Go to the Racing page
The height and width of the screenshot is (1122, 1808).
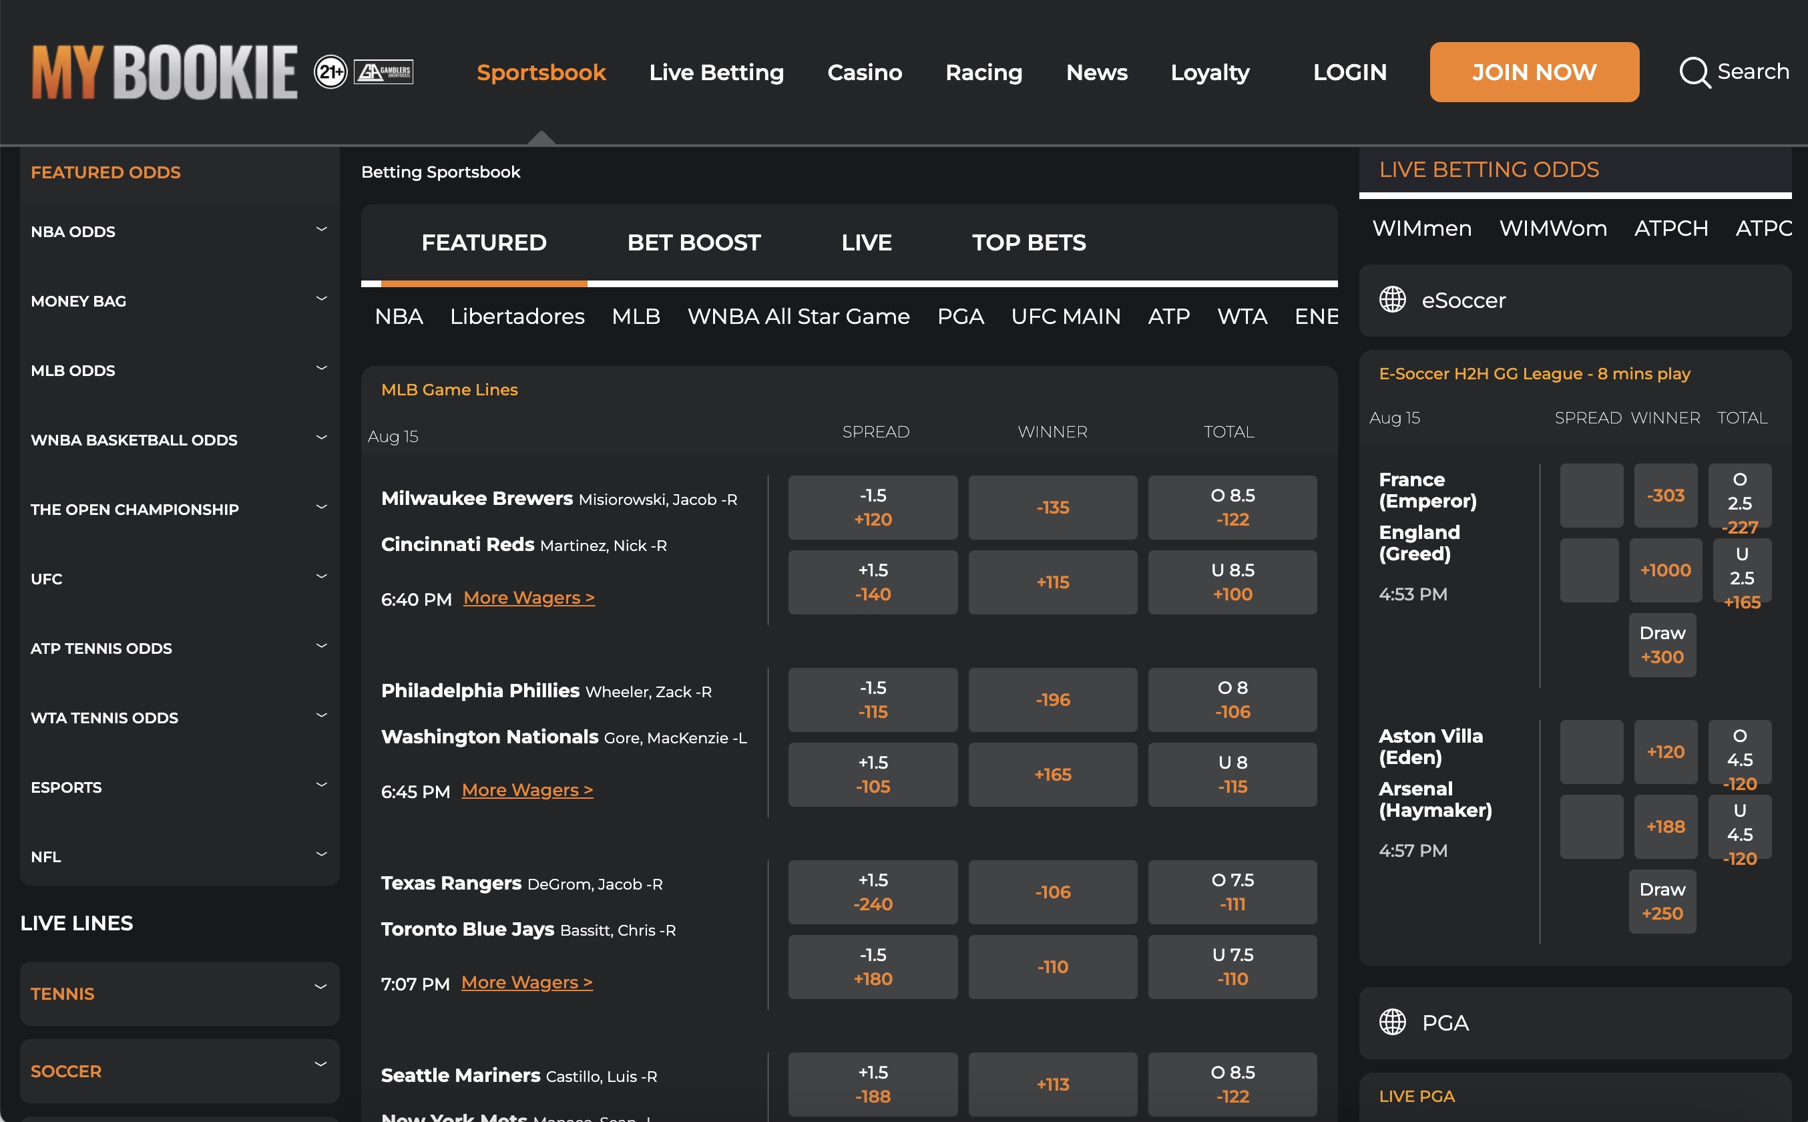(x=984, y=72)
